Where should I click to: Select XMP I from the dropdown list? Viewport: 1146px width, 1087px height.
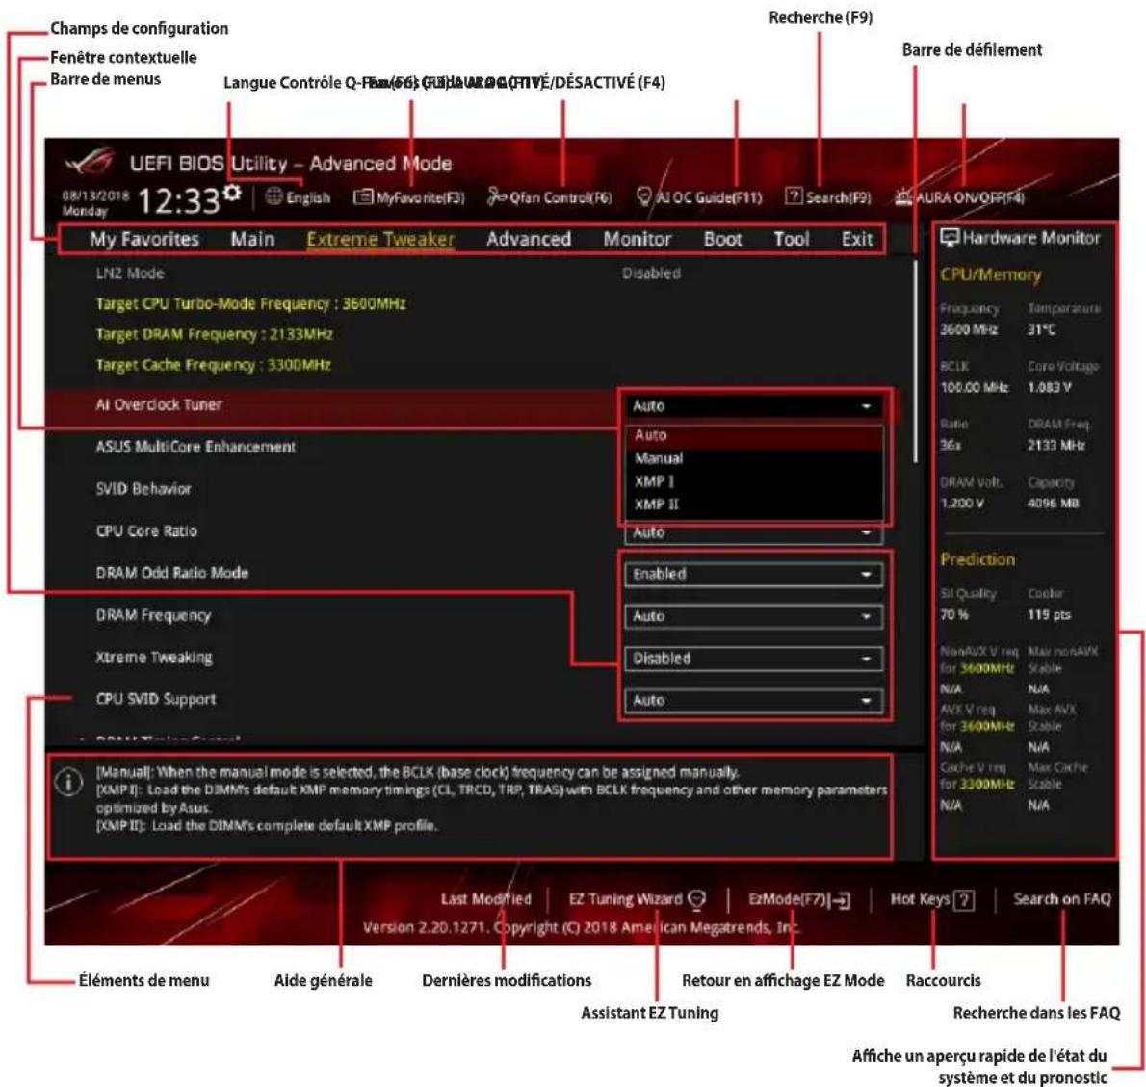pos(753,481)
